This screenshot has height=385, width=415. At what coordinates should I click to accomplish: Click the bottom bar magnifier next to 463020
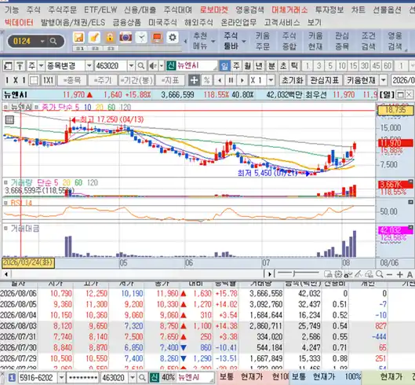point(142,378)
